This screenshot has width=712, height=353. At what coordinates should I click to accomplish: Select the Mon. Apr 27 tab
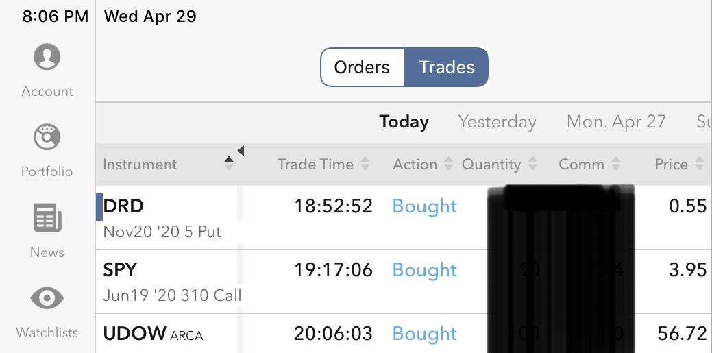tap(616, 122)
